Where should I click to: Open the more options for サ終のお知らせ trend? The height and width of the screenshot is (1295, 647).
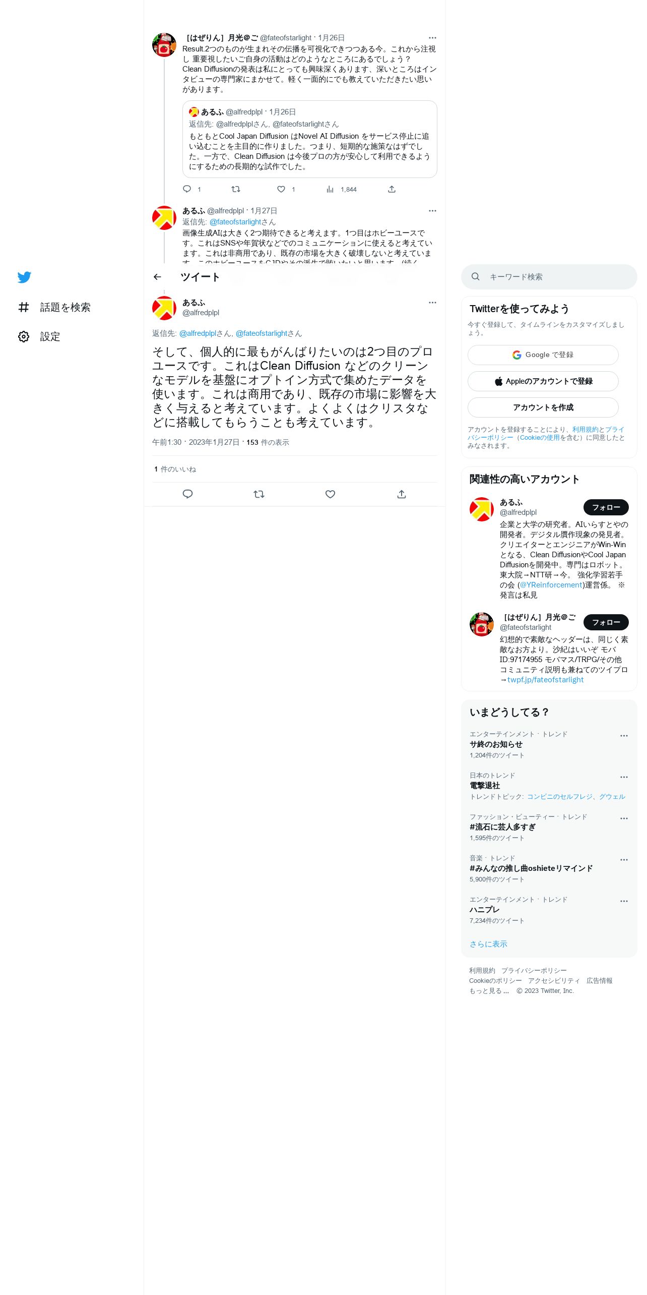(624, 736)
